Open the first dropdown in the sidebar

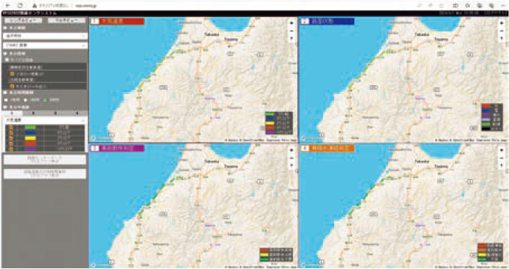point(45,36)
